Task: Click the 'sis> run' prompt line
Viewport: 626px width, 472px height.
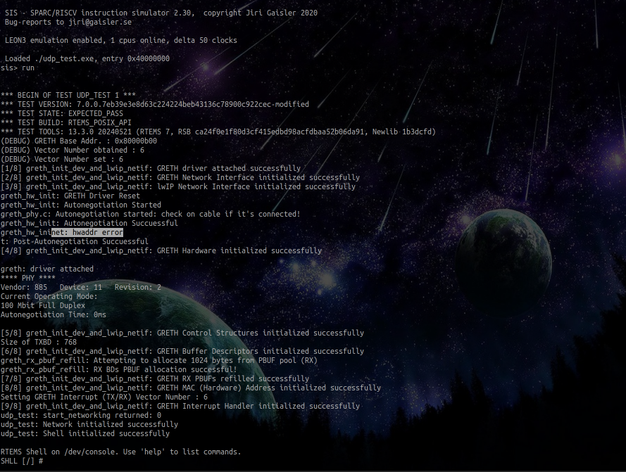Action: [x=18, y=68]
